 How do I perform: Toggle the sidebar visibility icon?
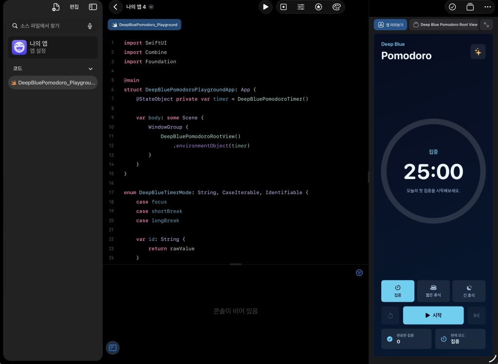pos(93,7)
